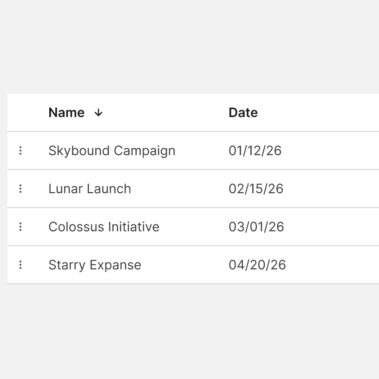Open the Skybound Campaign entry
Screen dimensions: 379x379
[111, 150]
